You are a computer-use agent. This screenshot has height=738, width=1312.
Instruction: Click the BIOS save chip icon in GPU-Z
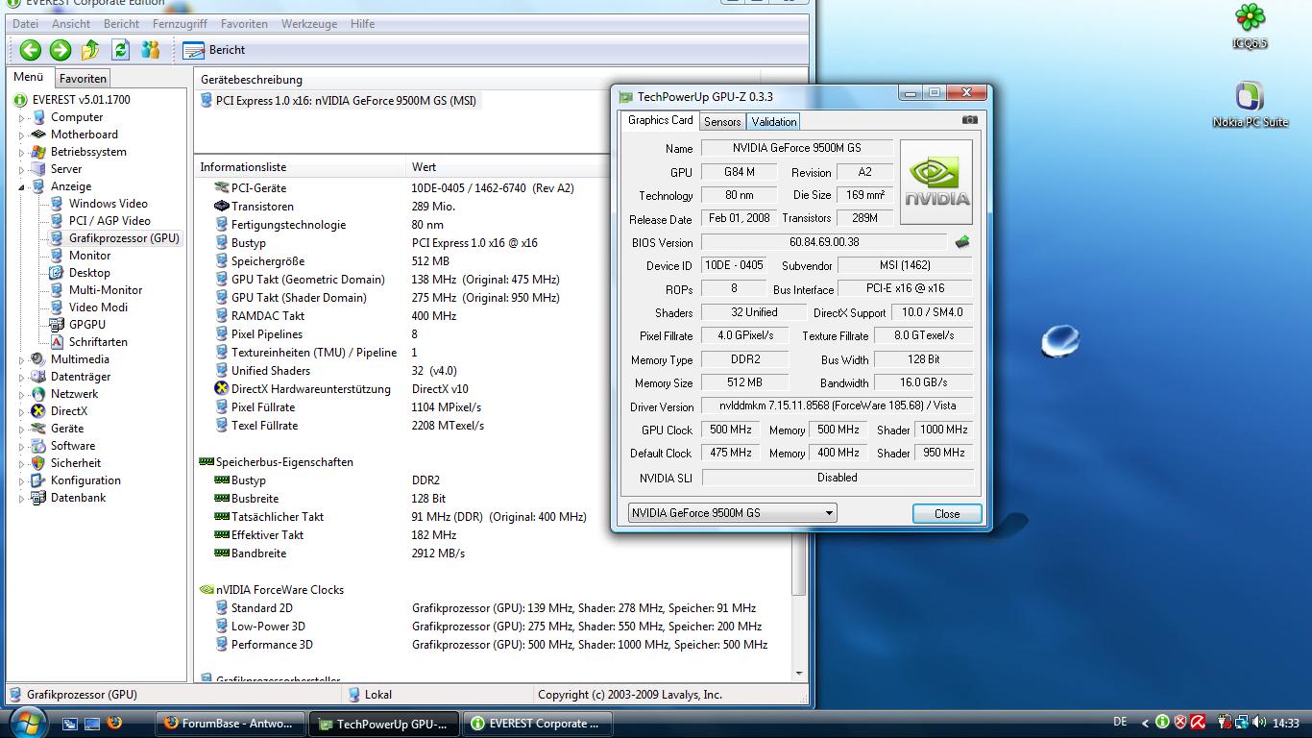pos(961,242)
